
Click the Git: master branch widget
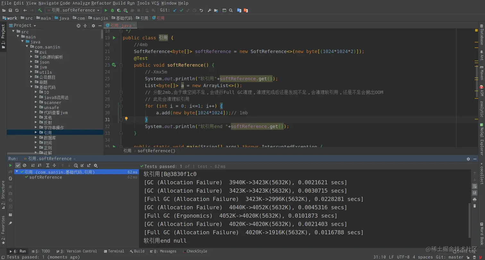pos(450,257)
